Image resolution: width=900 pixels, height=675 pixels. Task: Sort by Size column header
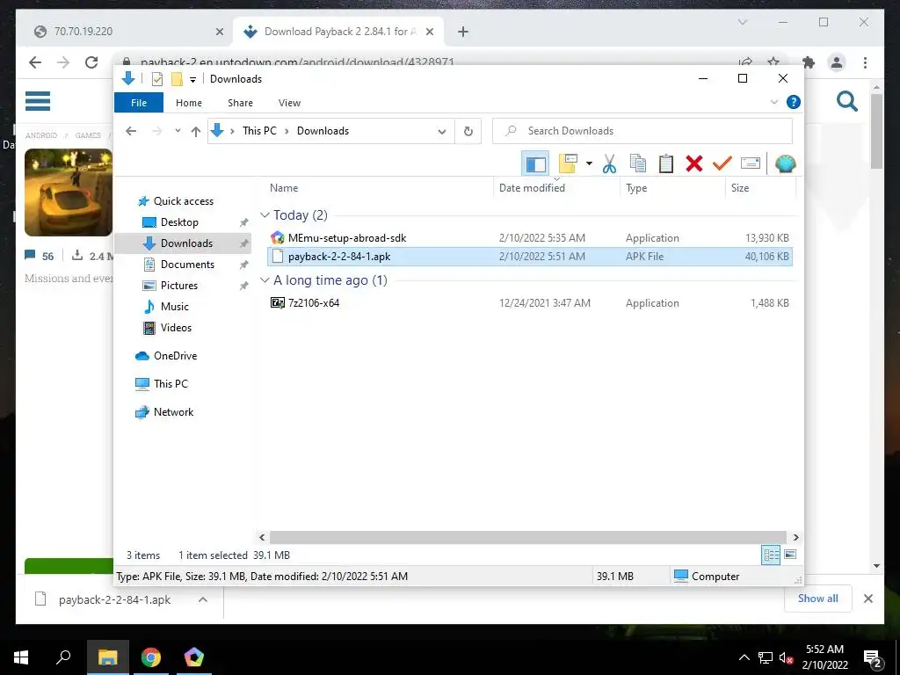click(740, 188)
